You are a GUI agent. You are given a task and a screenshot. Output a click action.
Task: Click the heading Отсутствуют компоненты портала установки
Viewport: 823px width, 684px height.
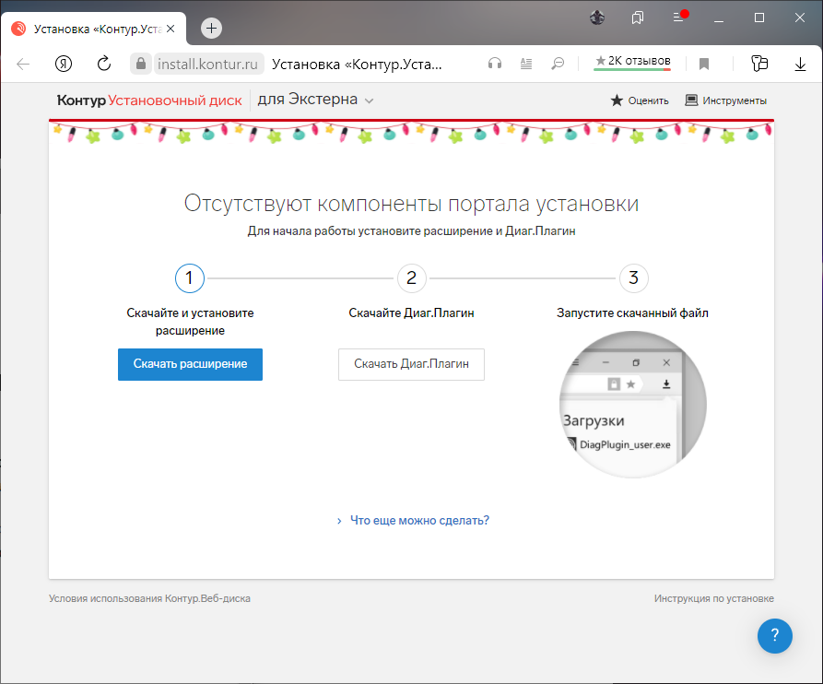coord(411,203)
